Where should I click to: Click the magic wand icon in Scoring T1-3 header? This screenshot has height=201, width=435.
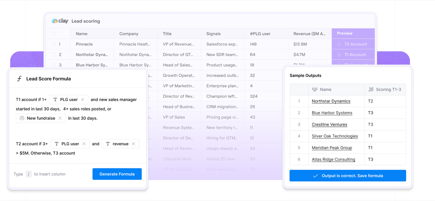(x=371, y=90)
